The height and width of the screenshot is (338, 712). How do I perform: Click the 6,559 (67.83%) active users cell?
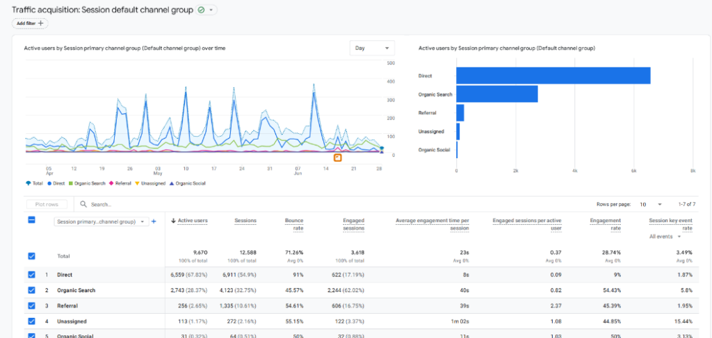tap(189, 275)
